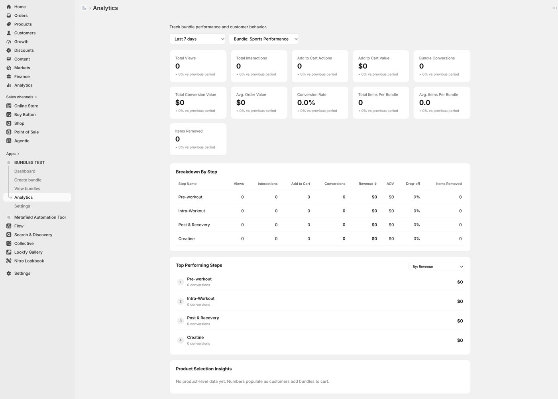Click Pre-workout row in Breakdown table
This screenshot has height=399, width=558.
coord(320,197)
